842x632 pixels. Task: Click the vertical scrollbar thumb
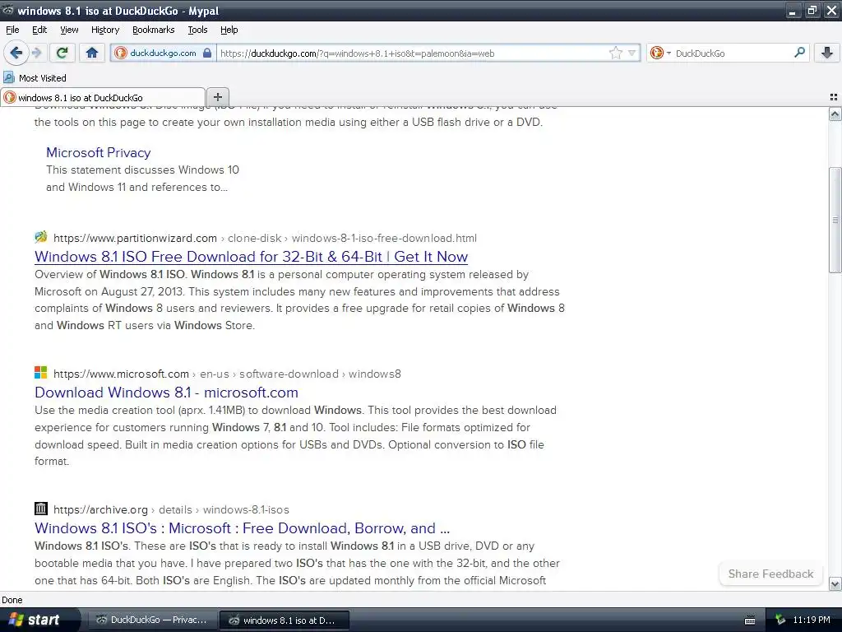(x=835, y=220)
